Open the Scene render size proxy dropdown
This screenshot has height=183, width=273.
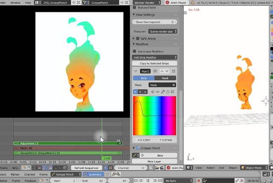click(x=163, y=32)
